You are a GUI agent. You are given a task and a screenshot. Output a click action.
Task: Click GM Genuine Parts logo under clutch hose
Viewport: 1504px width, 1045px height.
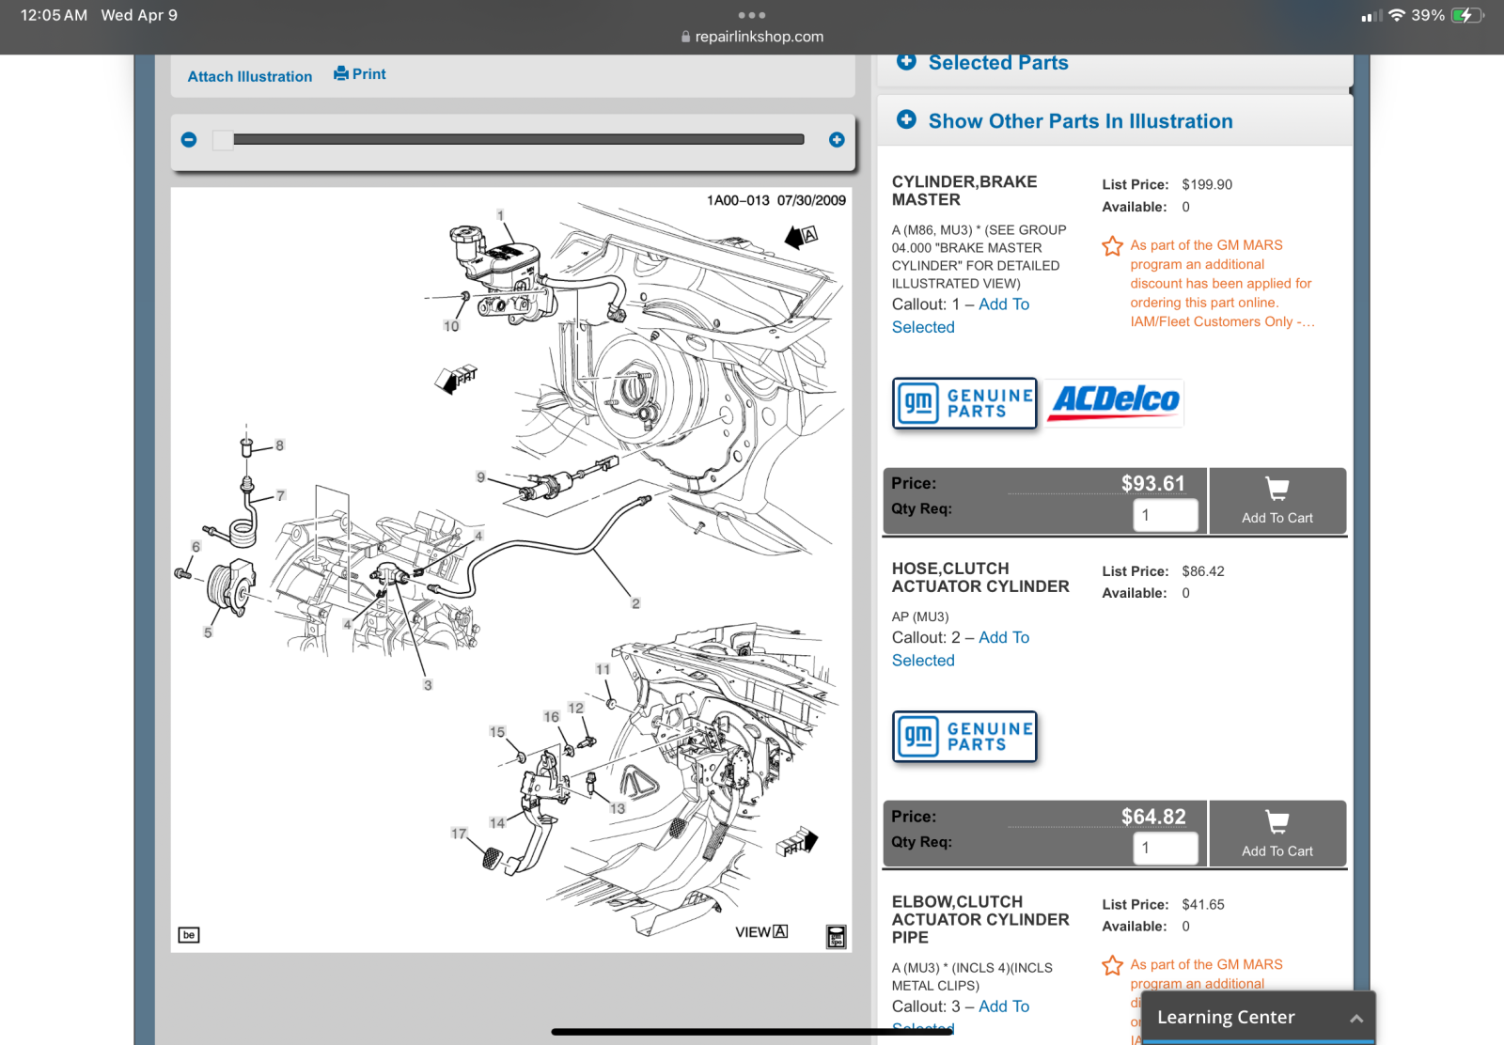click(964, 736)
